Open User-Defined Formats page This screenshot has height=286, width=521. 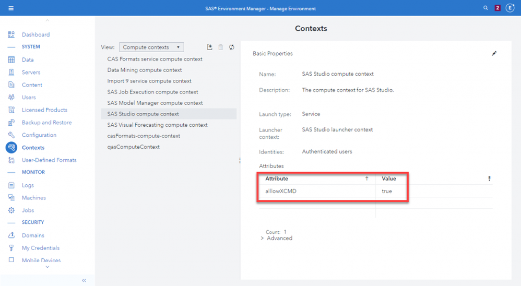[x=49, y=160]
